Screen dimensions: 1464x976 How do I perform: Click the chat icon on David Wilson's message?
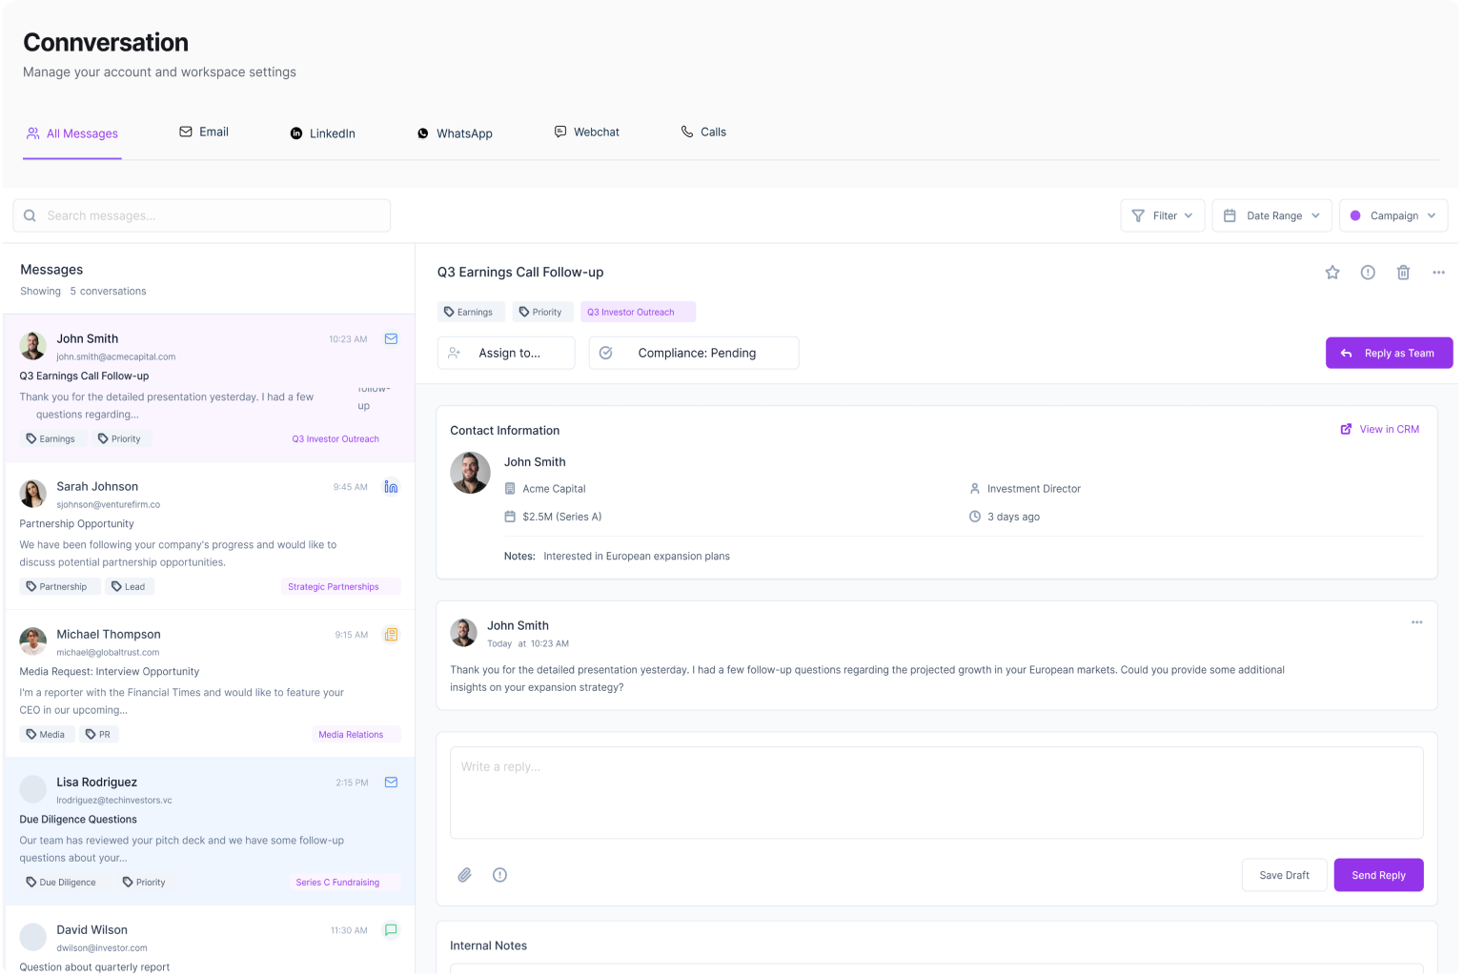click(x=391, y=929)
